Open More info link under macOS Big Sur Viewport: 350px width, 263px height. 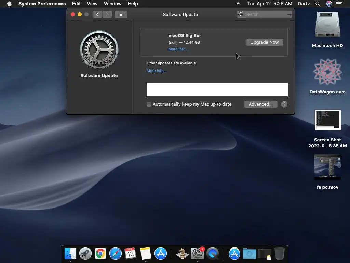(178, 49)
